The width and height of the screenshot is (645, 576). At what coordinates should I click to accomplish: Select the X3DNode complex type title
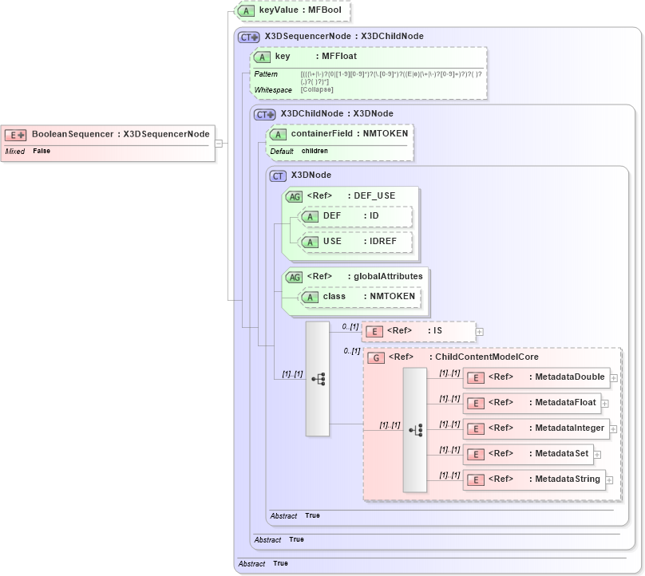click(311, 176)
